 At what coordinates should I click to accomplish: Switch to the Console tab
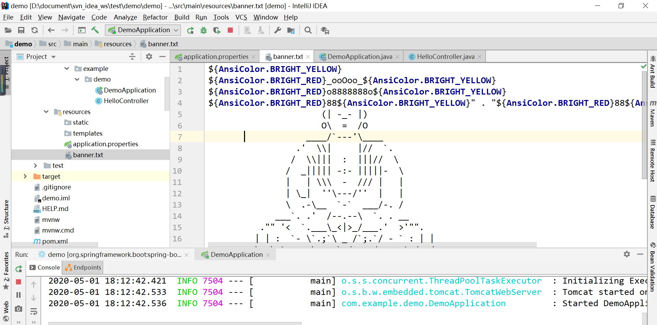(45, 267)
